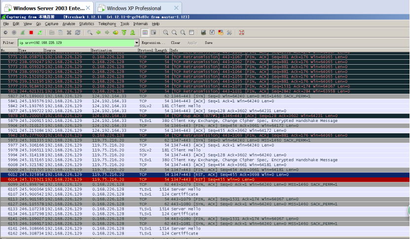Select packet 6105 Server Hello row
This screenshot has height=239, width=410.
point(205,189)
